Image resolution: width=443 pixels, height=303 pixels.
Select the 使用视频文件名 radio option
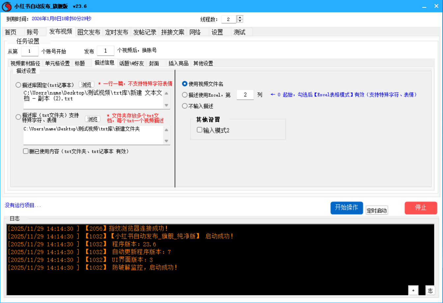(185, 84)
